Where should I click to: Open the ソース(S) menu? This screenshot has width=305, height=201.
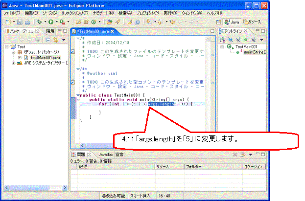pos(49,13)
